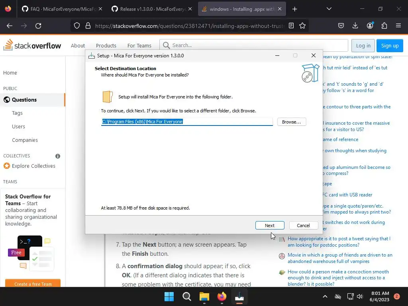The width and height of the screenshot is (408, 306).
Task: Open the extensions puzzle icon
Action: [x=384, y=25]
